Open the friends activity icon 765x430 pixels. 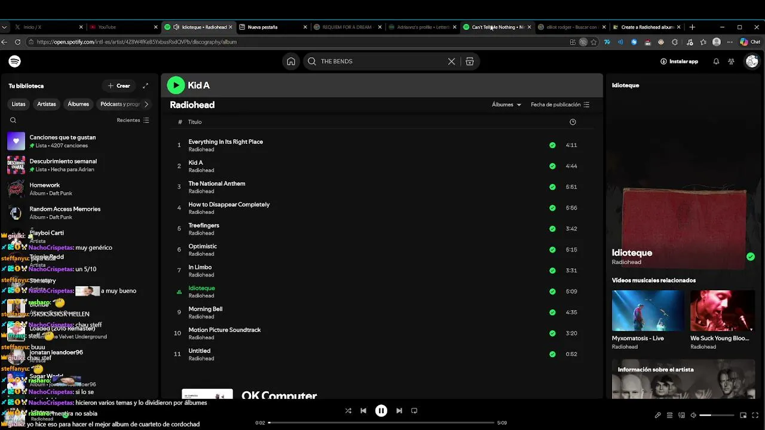tap(731, 62)
